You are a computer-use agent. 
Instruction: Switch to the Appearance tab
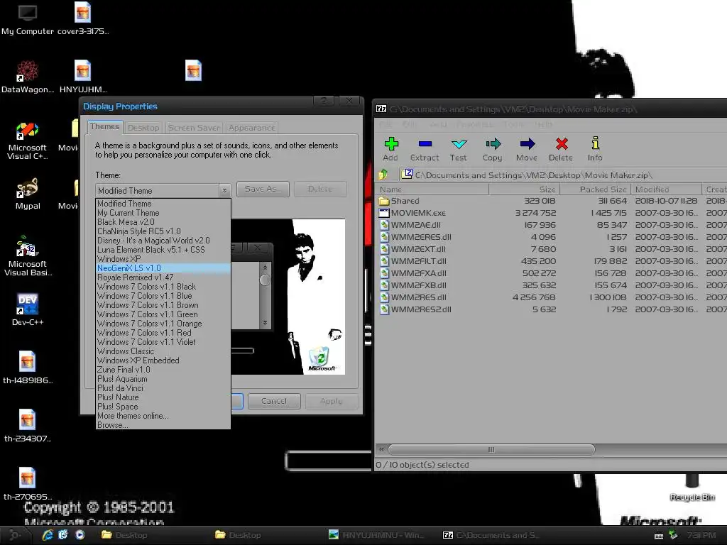tap(252, 128)
